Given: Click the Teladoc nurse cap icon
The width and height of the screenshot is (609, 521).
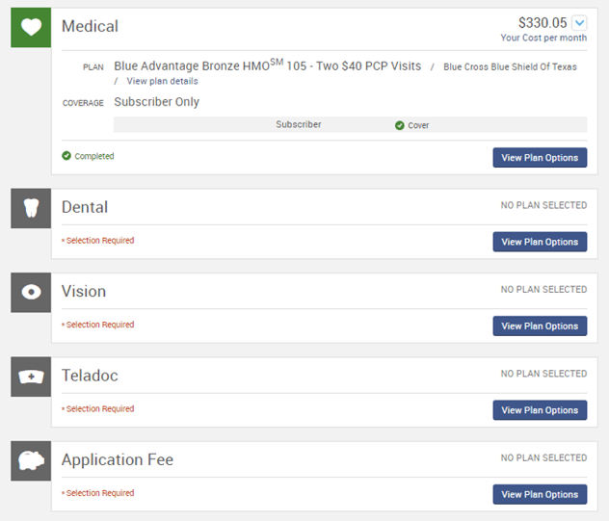Looking at the screenshot, I should 31,377.
